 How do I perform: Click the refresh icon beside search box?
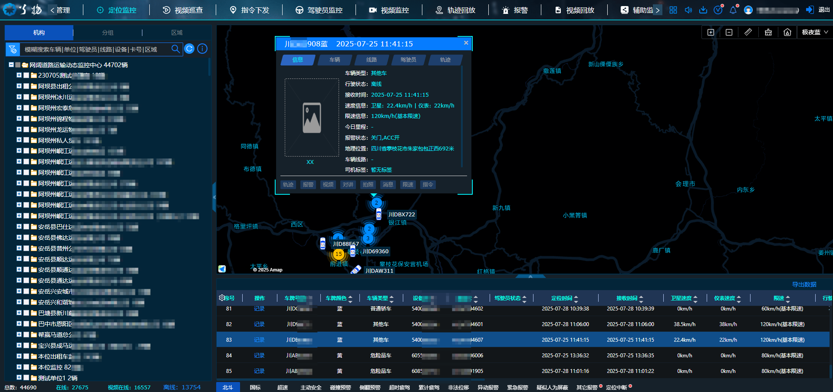(189, 49)
